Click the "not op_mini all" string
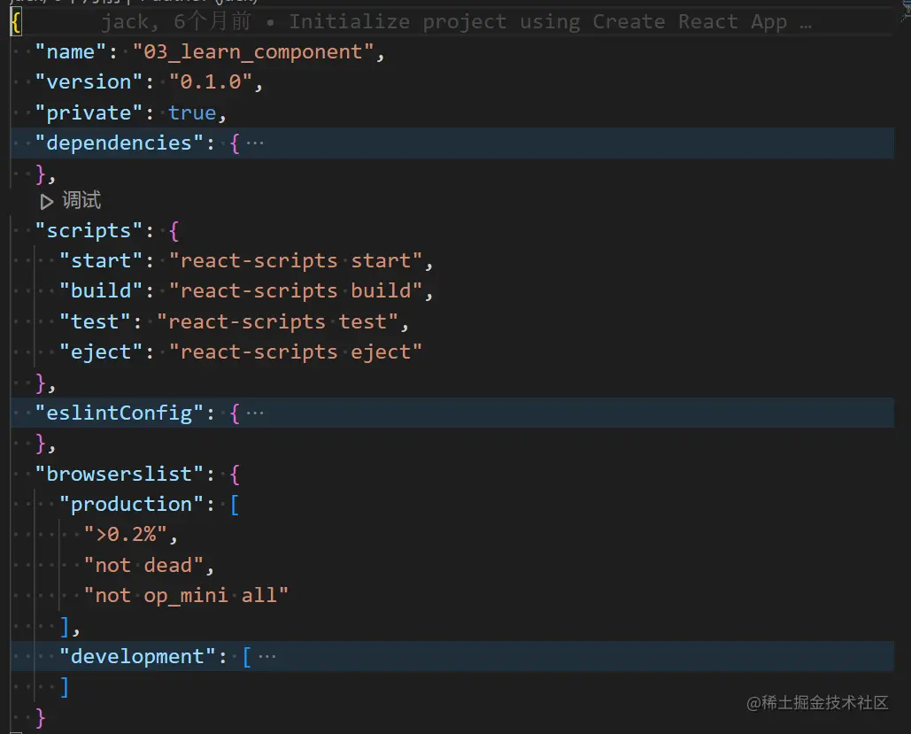This screenshot has width=911, height=734. [186, 596]
